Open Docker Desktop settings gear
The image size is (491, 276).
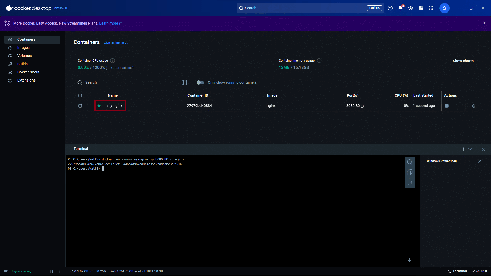click(x=421, y=8)
